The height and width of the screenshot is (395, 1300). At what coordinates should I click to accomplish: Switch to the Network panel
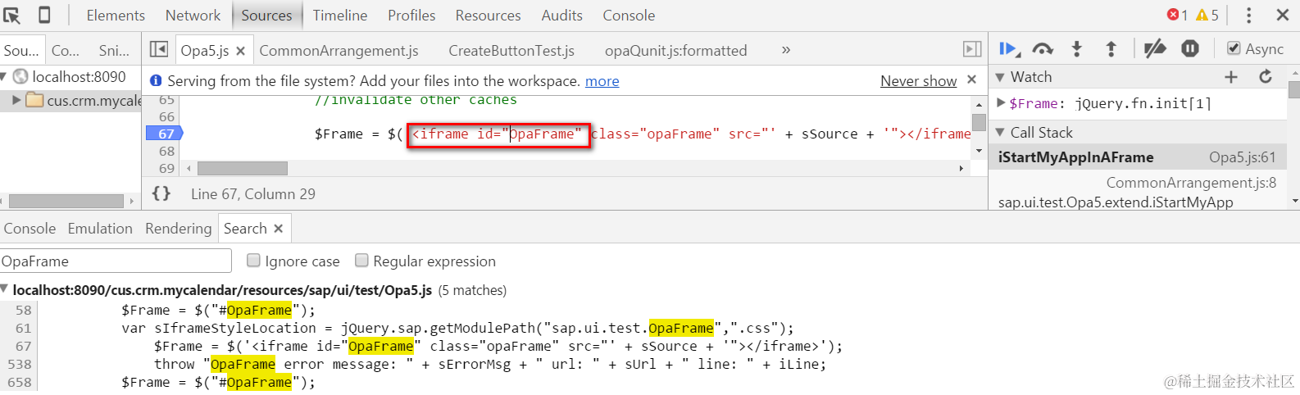tap(193, 15)
